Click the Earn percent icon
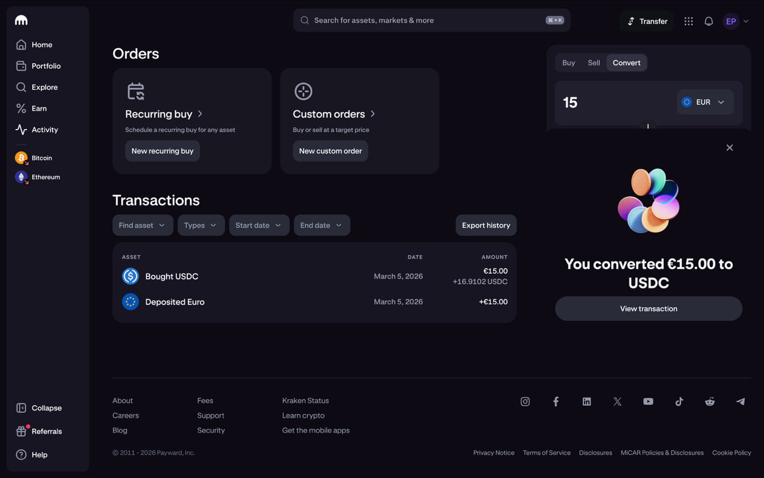Viewport: 764px width, 478px height. click(x=21, y=109)
